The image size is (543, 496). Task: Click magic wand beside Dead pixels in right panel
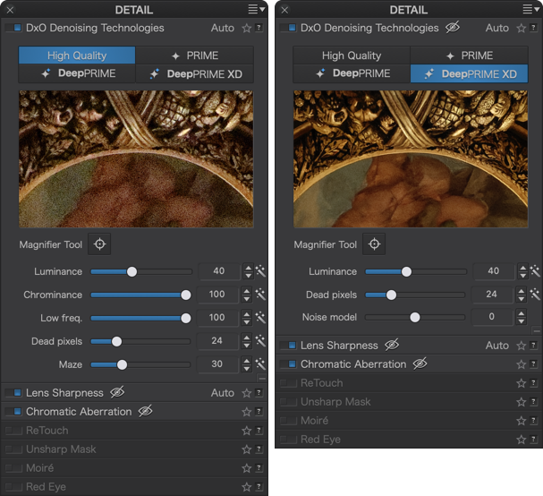[535, 295]
